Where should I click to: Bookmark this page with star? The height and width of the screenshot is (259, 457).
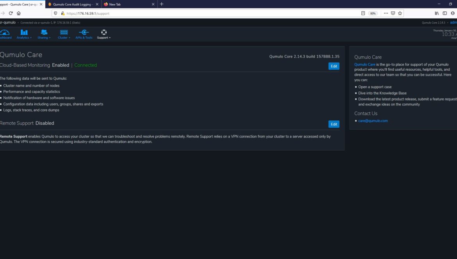point(400,13)
